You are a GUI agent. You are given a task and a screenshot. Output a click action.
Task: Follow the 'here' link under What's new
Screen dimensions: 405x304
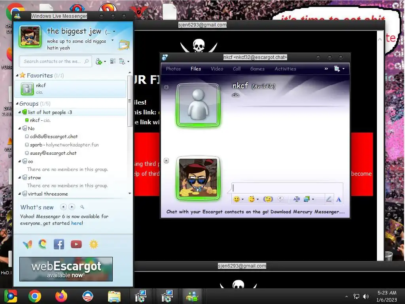(76, 223)
